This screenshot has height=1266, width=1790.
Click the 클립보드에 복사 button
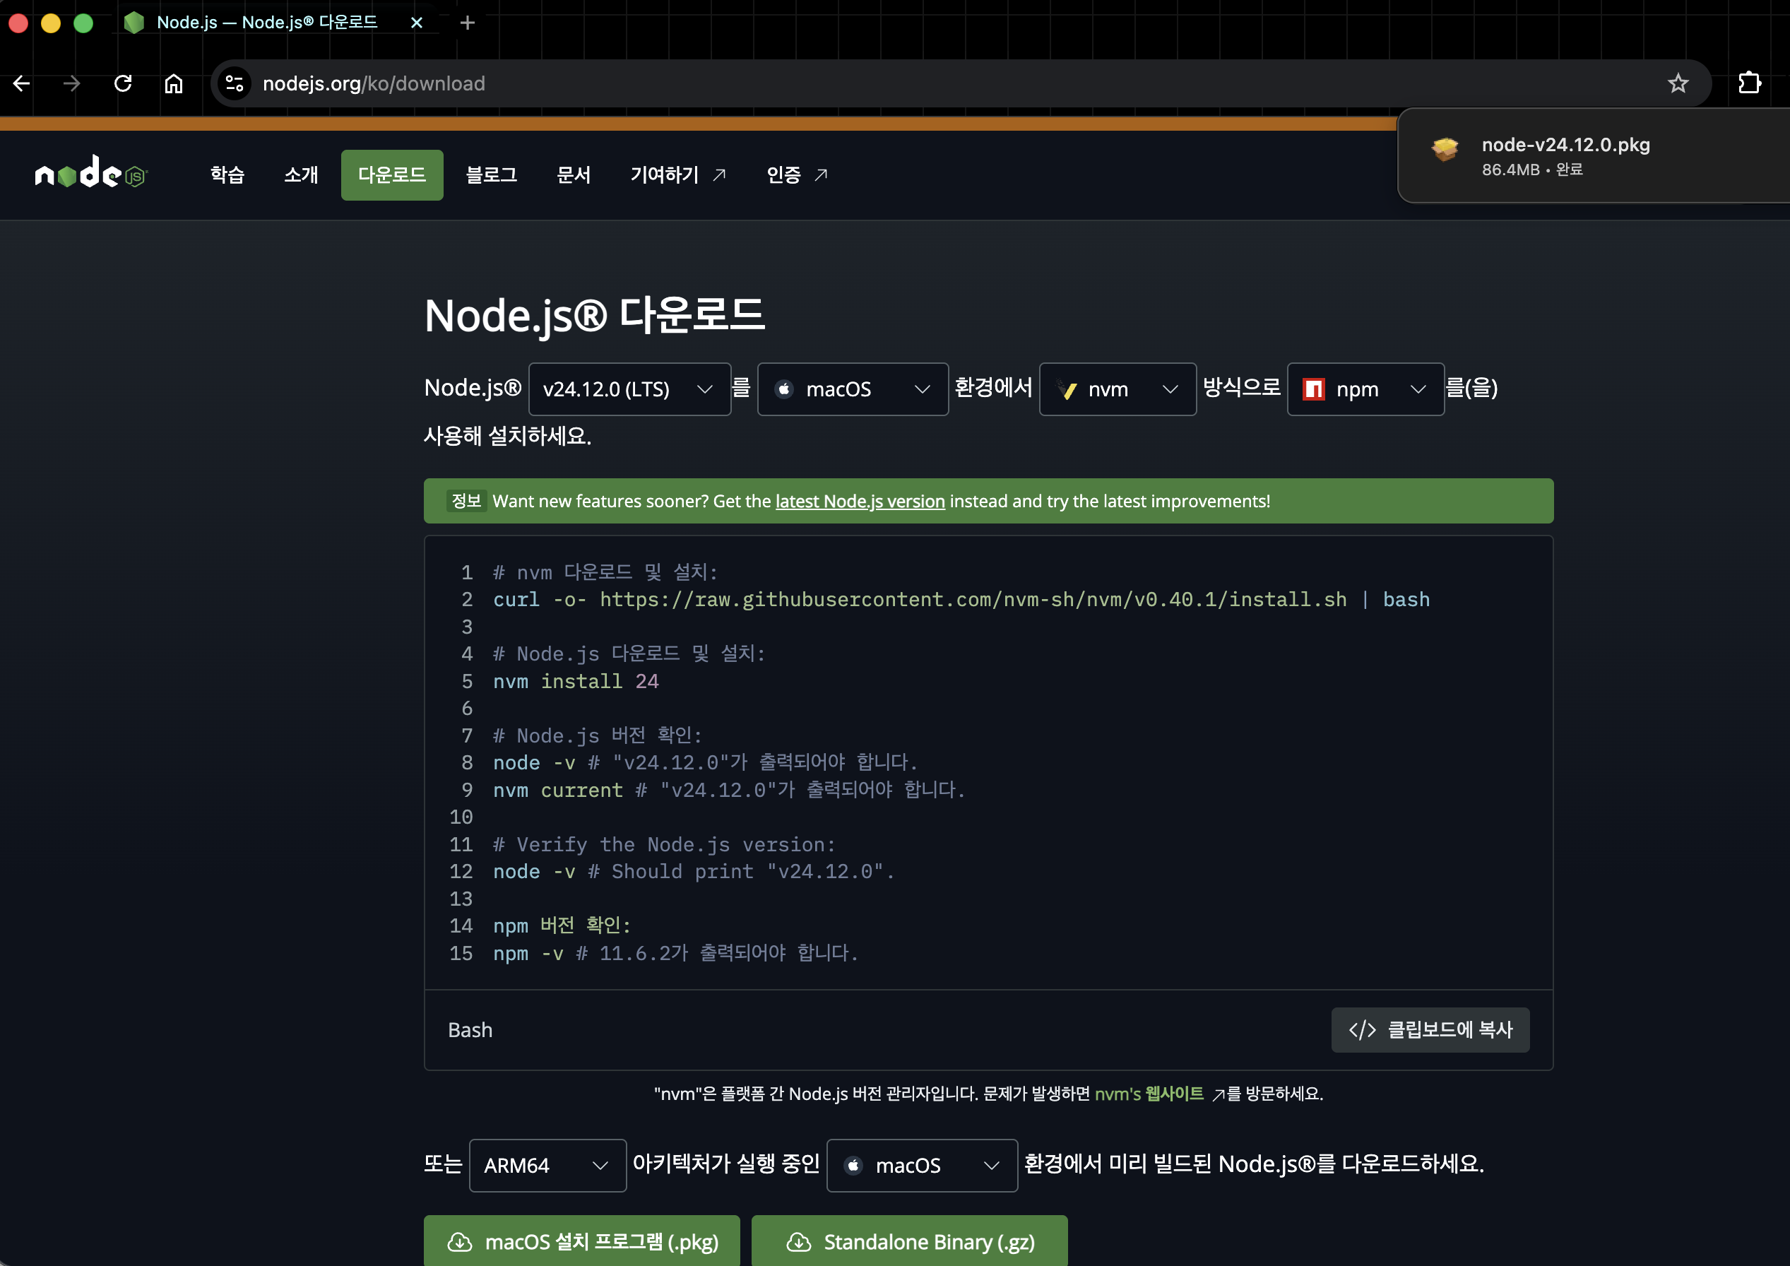(x=1429, y=1029)
